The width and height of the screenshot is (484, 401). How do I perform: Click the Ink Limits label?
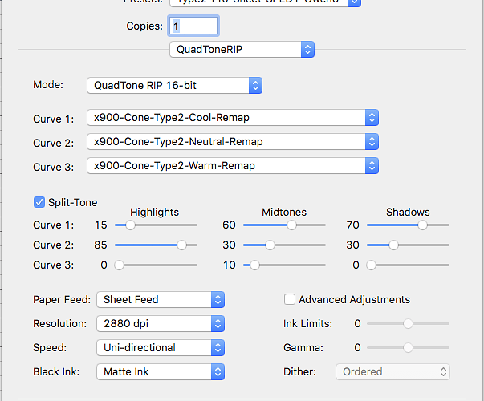pyautogui.click(x=307, y=323)
